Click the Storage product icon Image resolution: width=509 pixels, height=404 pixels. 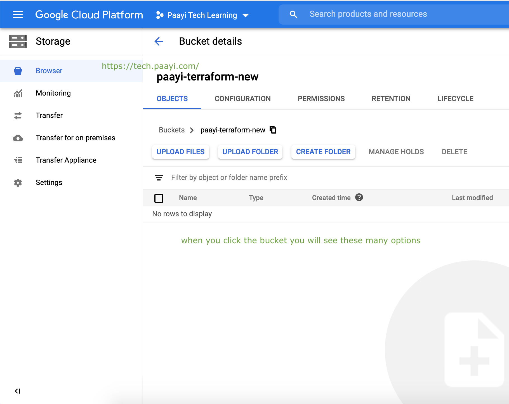(18, 41)
